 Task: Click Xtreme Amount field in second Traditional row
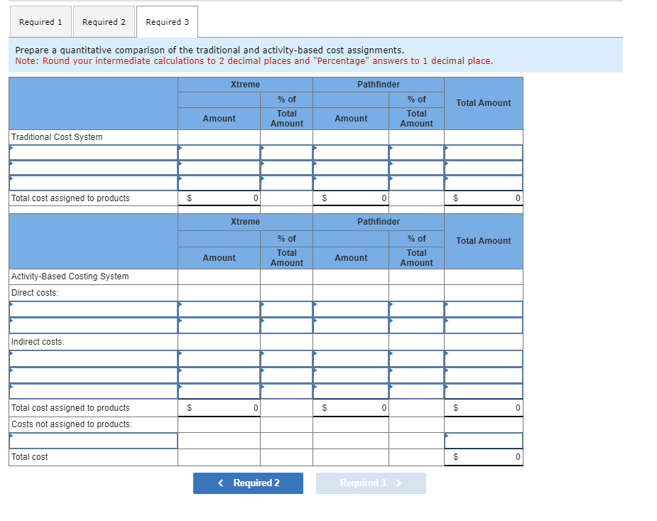pos(219,168)
